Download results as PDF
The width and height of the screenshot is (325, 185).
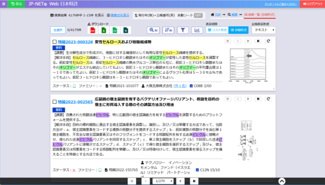(x=93, y=31)
